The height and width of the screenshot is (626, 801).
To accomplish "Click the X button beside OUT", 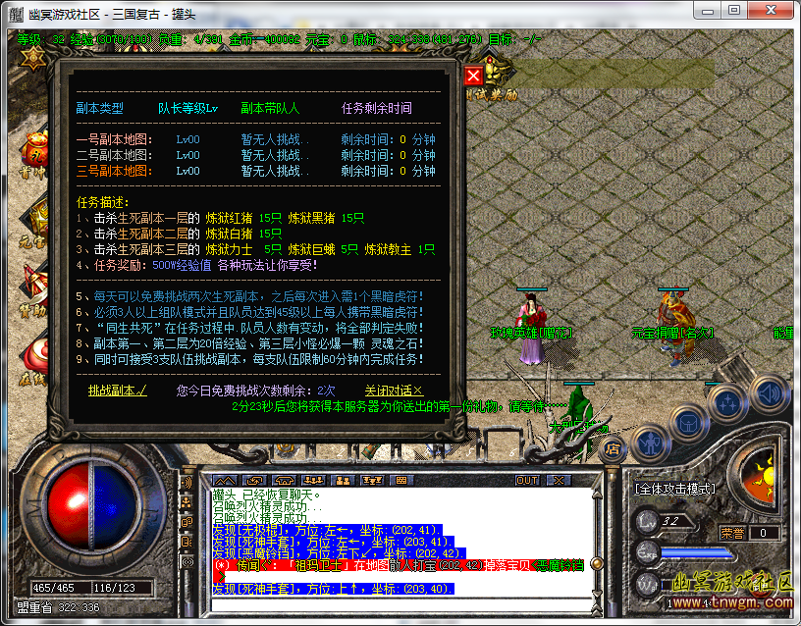I will click(x=559, y=481).
